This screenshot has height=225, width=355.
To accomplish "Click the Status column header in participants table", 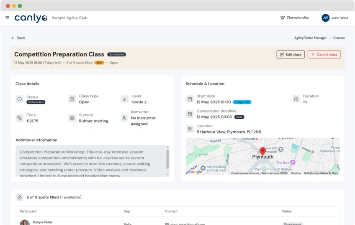I will [286, 211].
